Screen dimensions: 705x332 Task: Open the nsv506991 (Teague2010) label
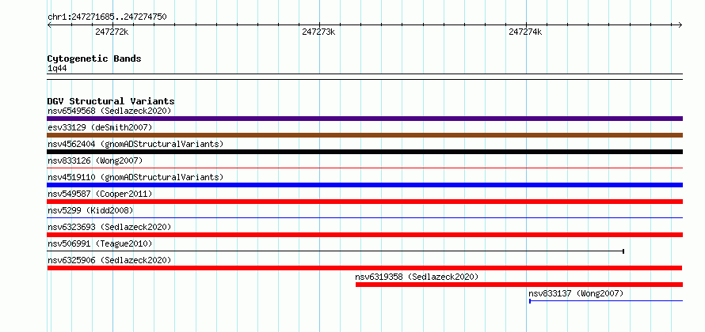click(100, 243)
